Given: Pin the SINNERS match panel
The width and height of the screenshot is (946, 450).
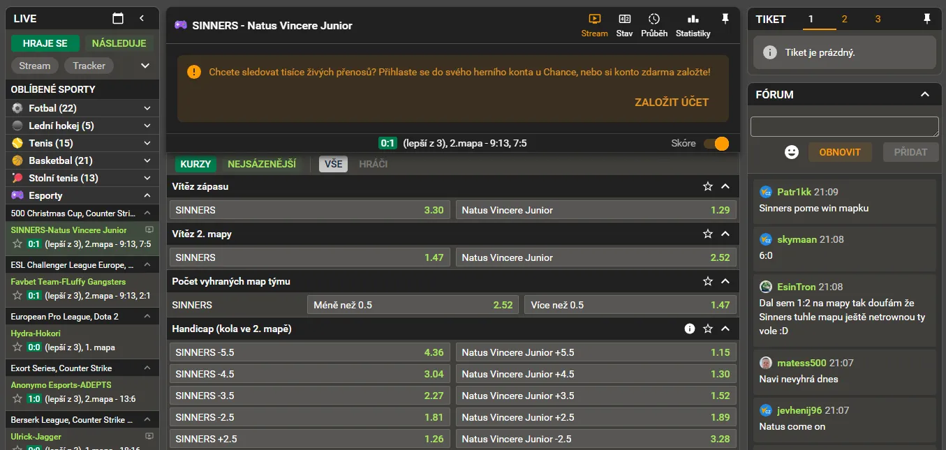Looking at the screenshot, I should (725, 19).
